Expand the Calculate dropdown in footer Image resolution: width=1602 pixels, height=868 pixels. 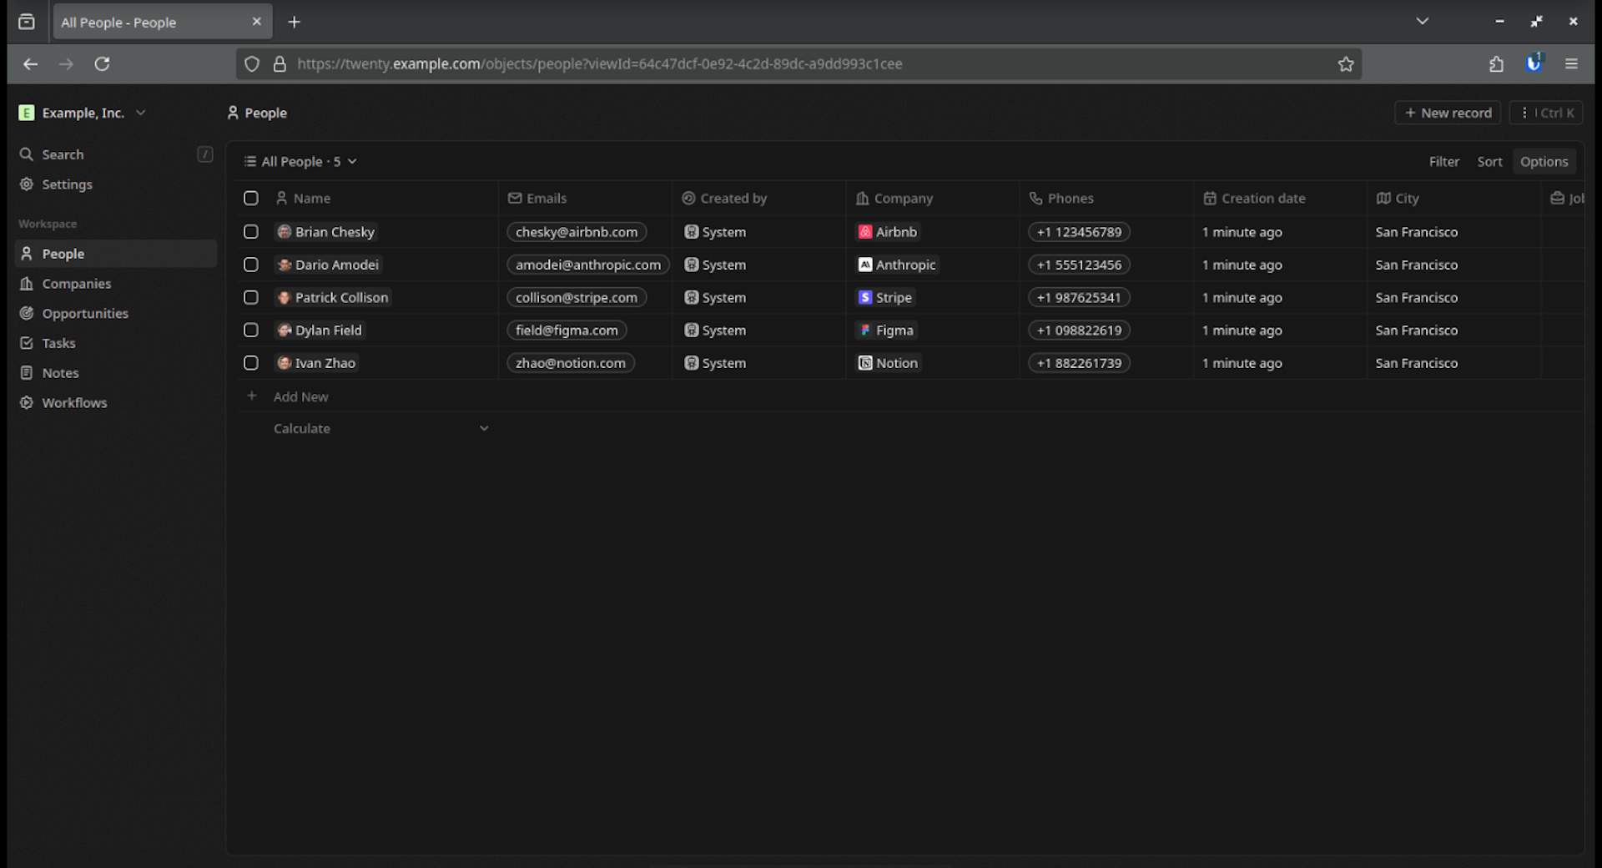(x=483, y=429)
